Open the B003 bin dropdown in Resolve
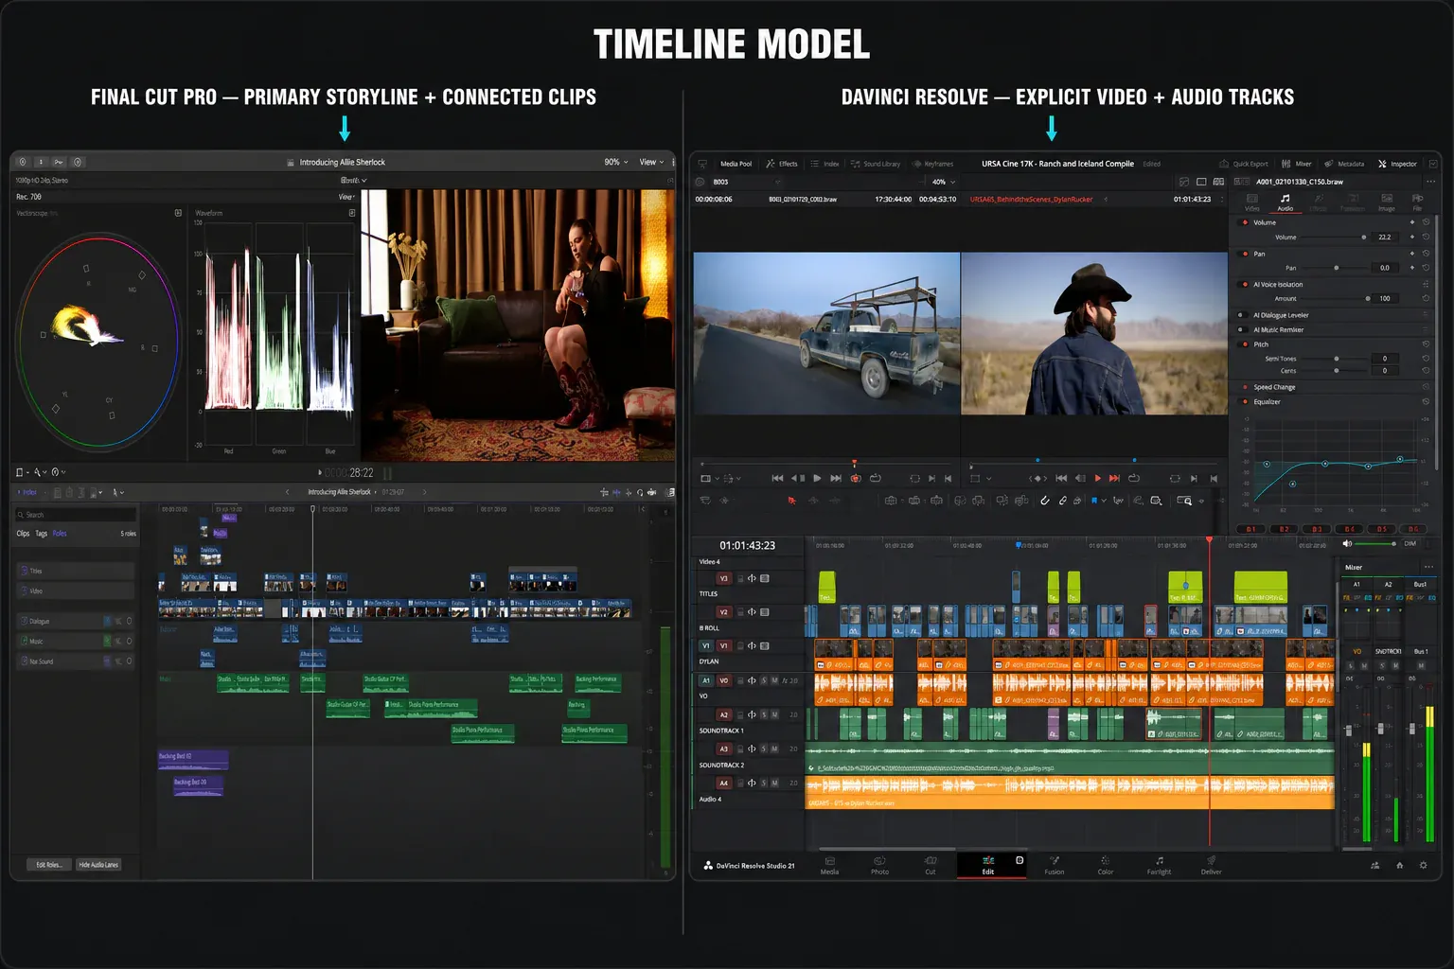This screenshot has height=969, width=1454. pyautogui.click(x=747, y=182)
